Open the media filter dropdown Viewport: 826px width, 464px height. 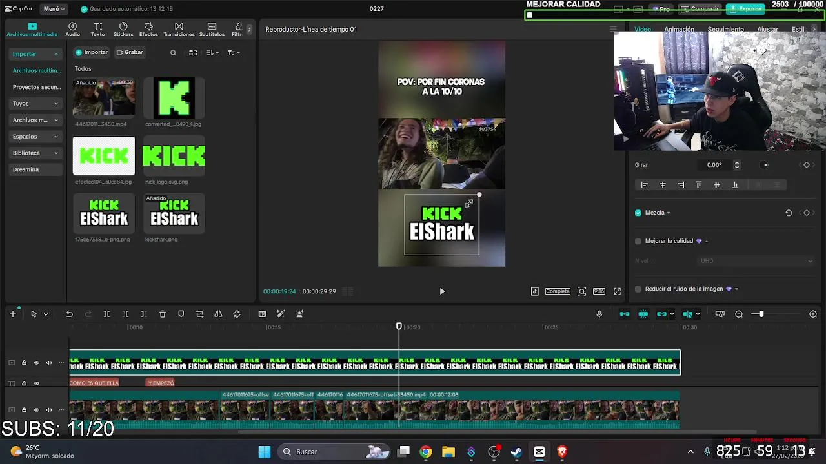tap(234, 53)
